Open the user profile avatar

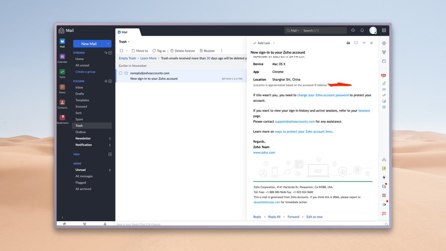[x=373, y=30]
